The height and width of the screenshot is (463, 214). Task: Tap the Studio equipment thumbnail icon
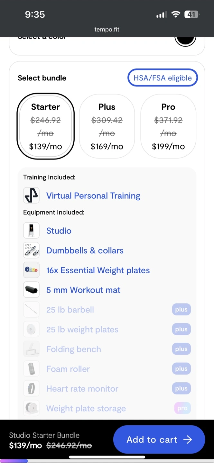pyautogui.click(x=31, y=231)
